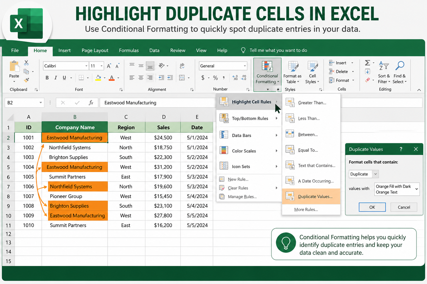The width and height of the screenshot is (427, 284).
Task: Select cell with Pioneer Group
Action: pos(75,196)
